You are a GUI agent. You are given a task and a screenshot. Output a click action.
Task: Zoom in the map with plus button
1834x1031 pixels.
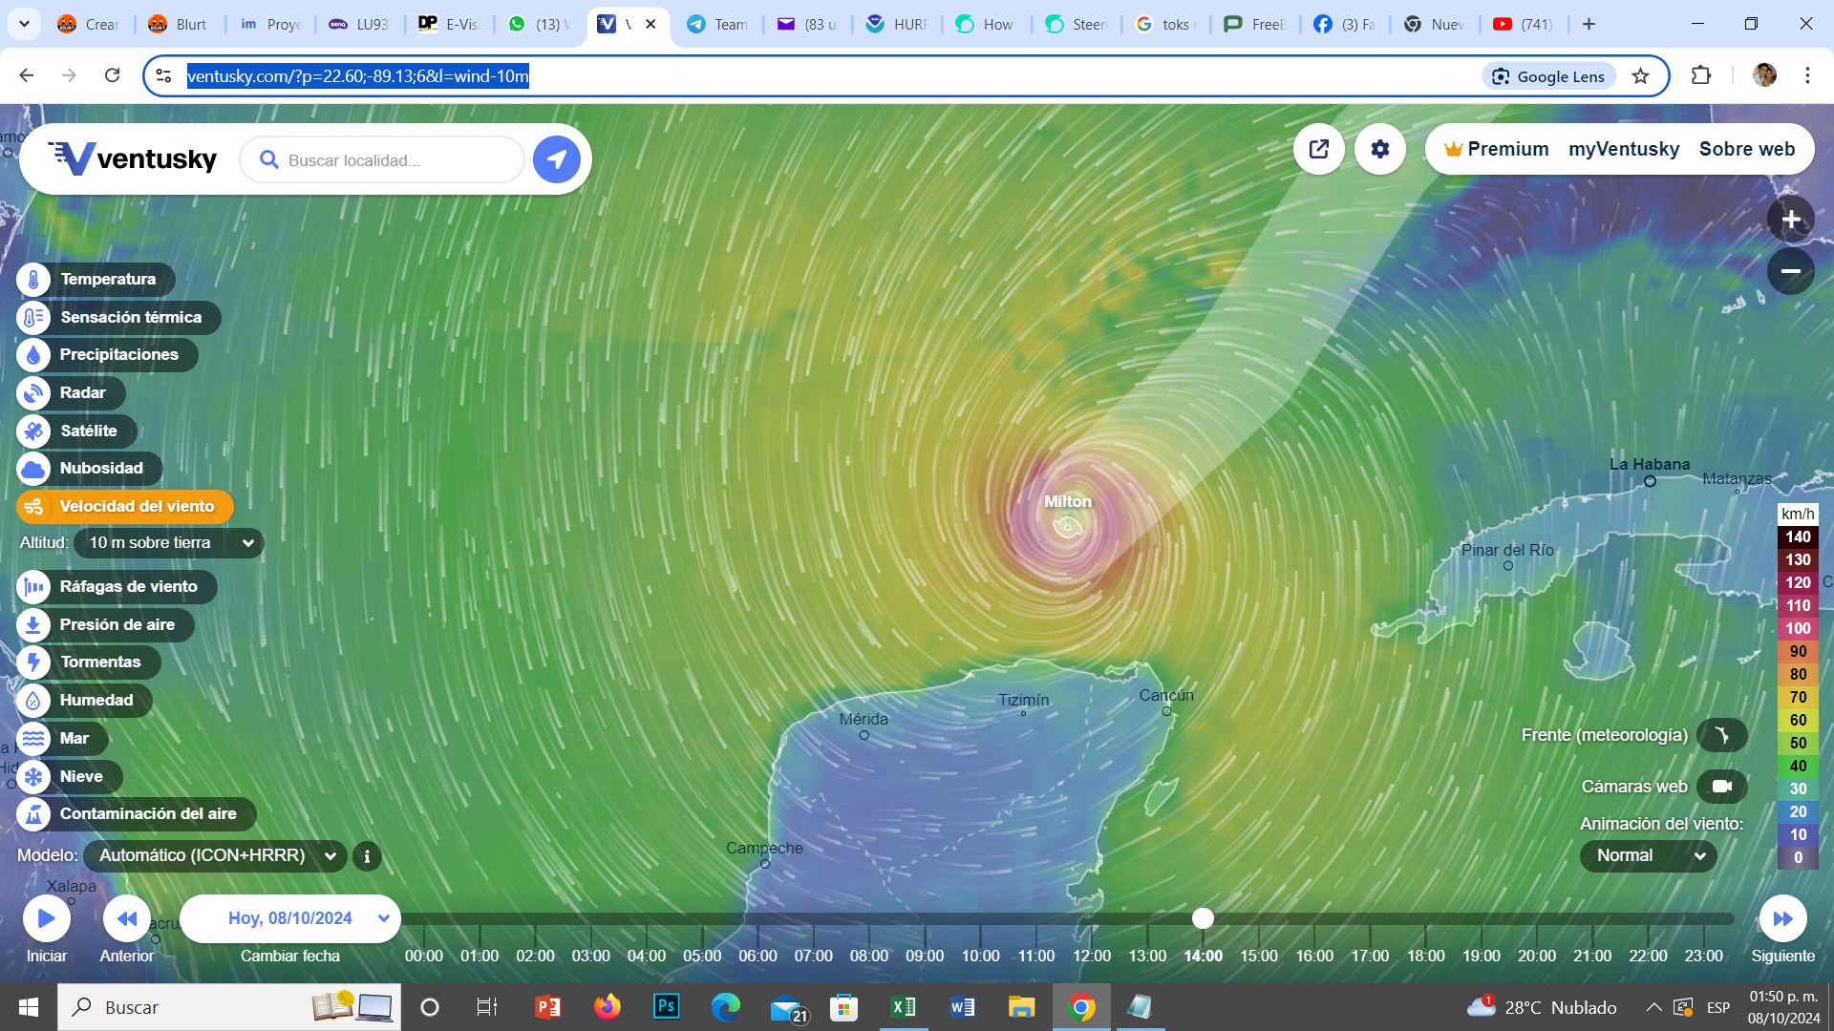(1790, 220)
